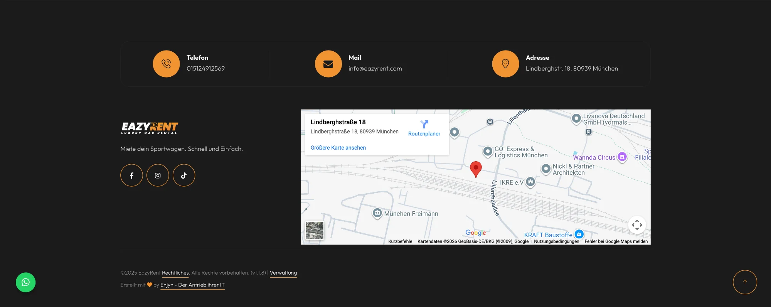Open the Rechtliches legal page
771x307 pixels.
coord(175,273)
